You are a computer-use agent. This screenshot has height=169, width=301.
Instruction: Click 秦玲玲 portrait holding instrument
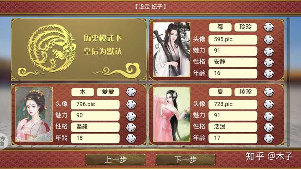(x=172, y=49)
